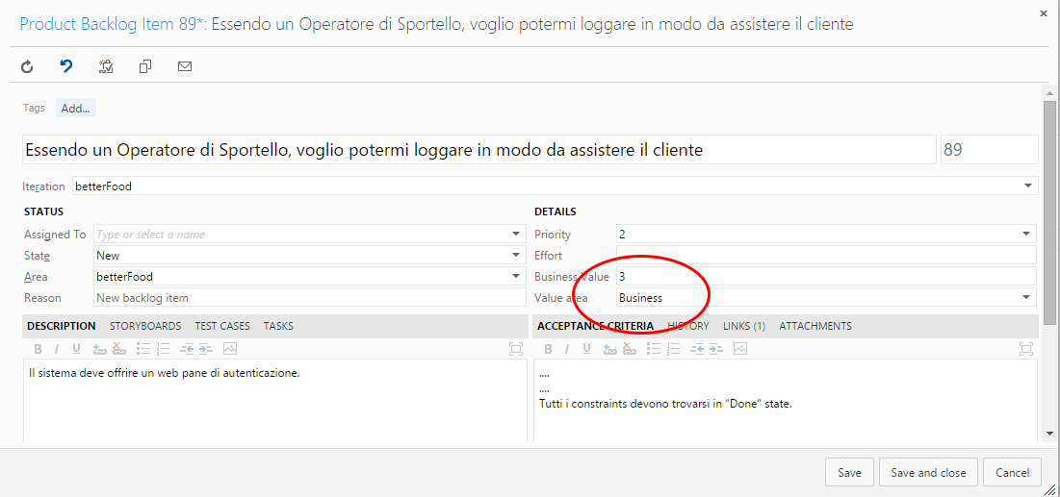
Task: Open the Attachments tab
Action: coord(815,326)
